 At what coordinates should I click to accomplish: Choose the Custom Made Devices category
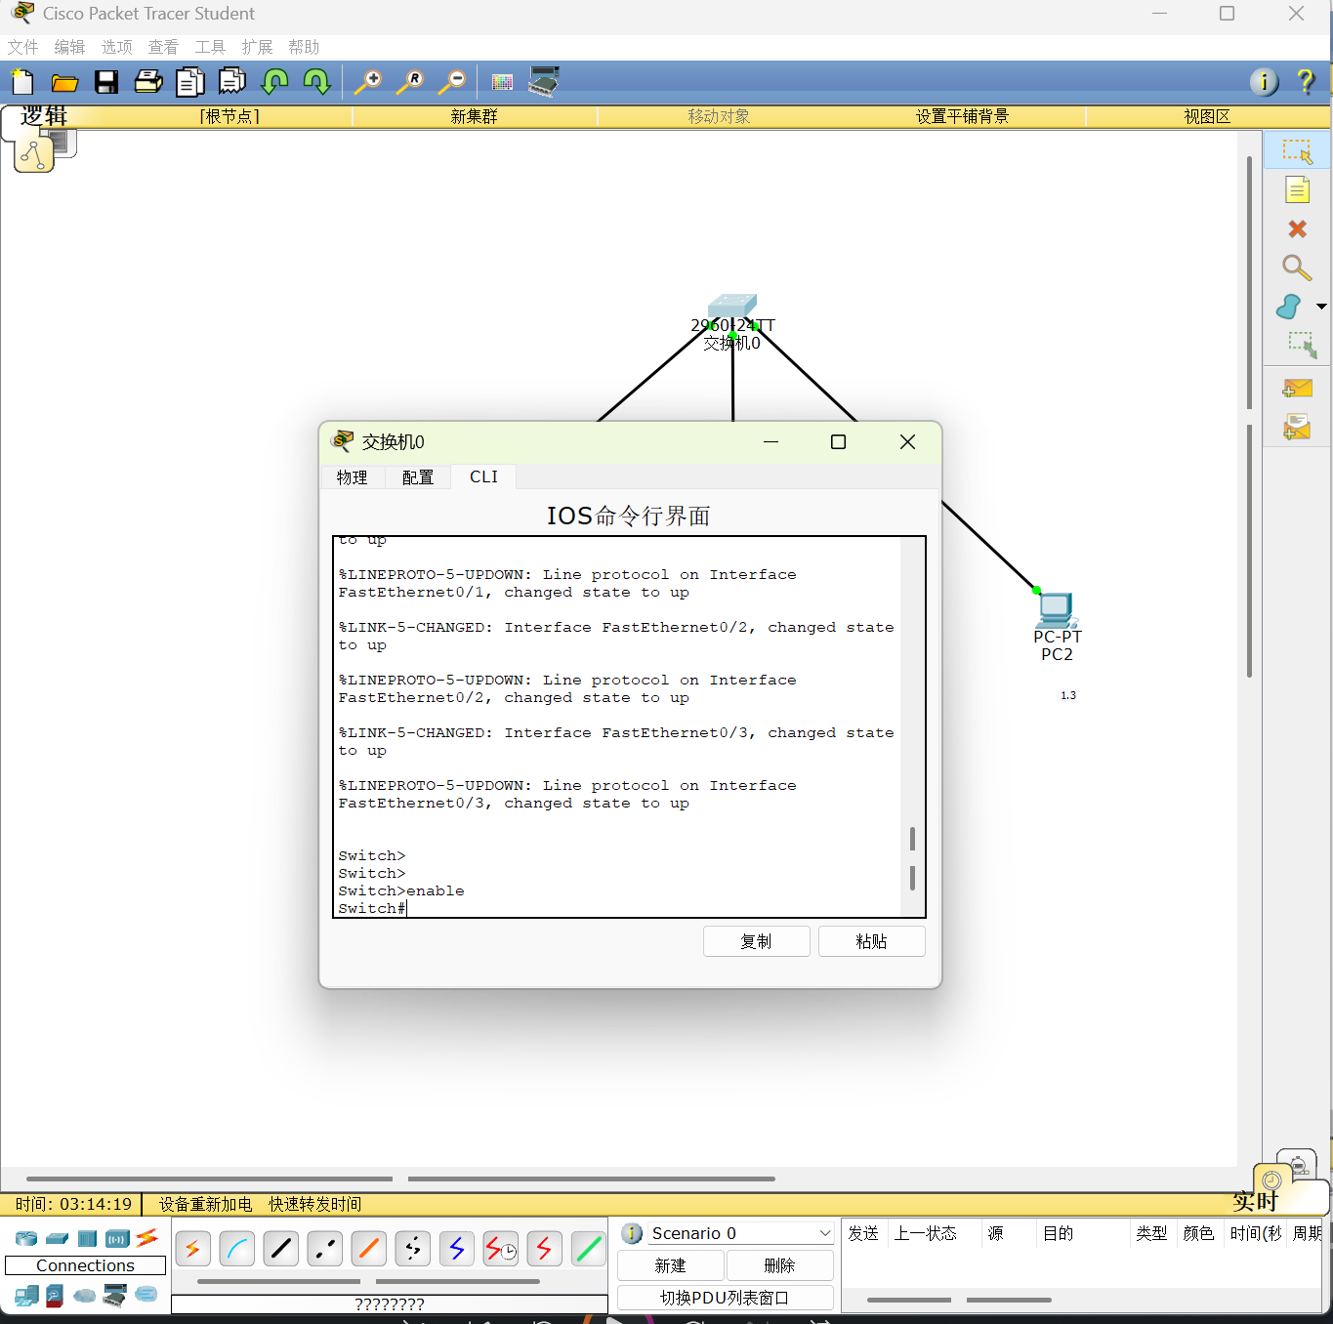115,1296
